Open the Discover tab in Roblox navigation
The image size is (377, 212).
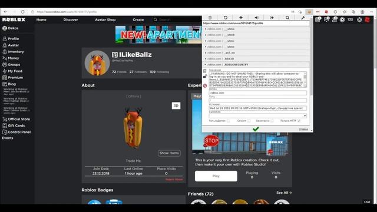[x=71, y=19]
